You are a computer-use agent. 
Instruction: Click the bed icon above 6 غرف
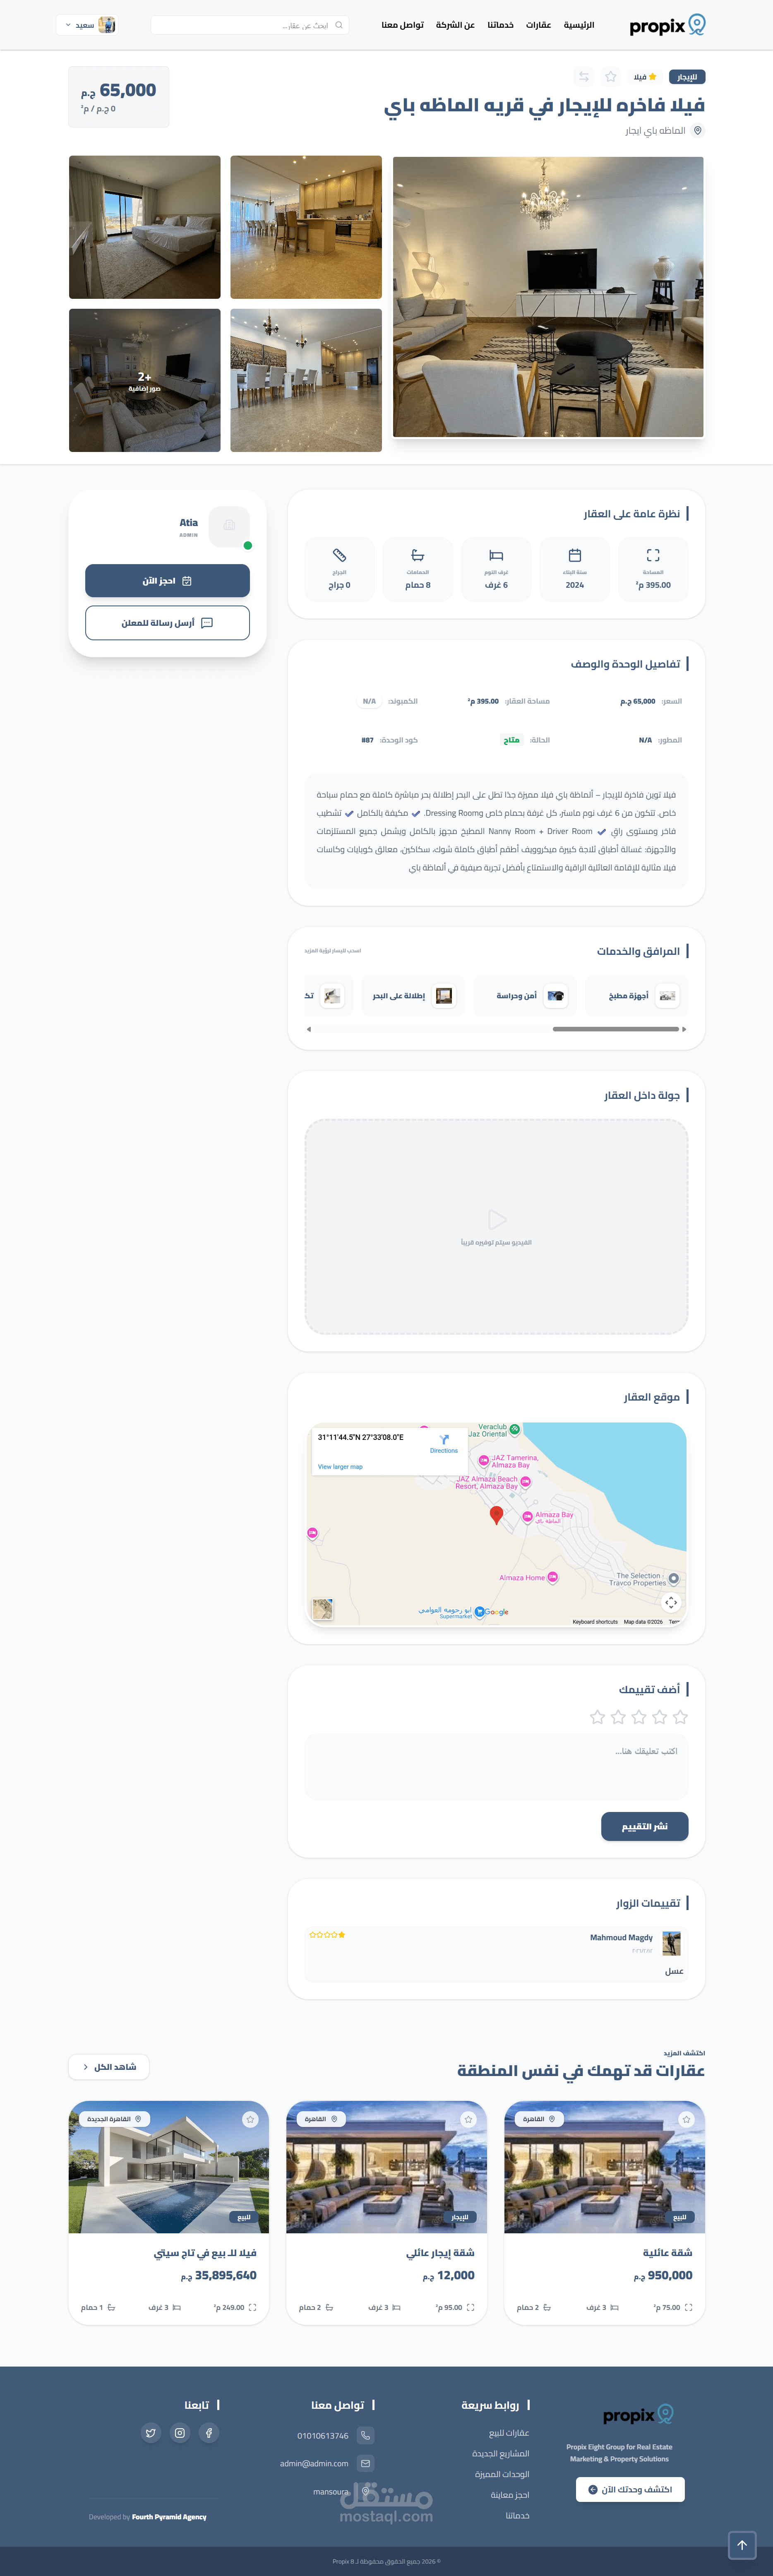click(x=496, y=555)
